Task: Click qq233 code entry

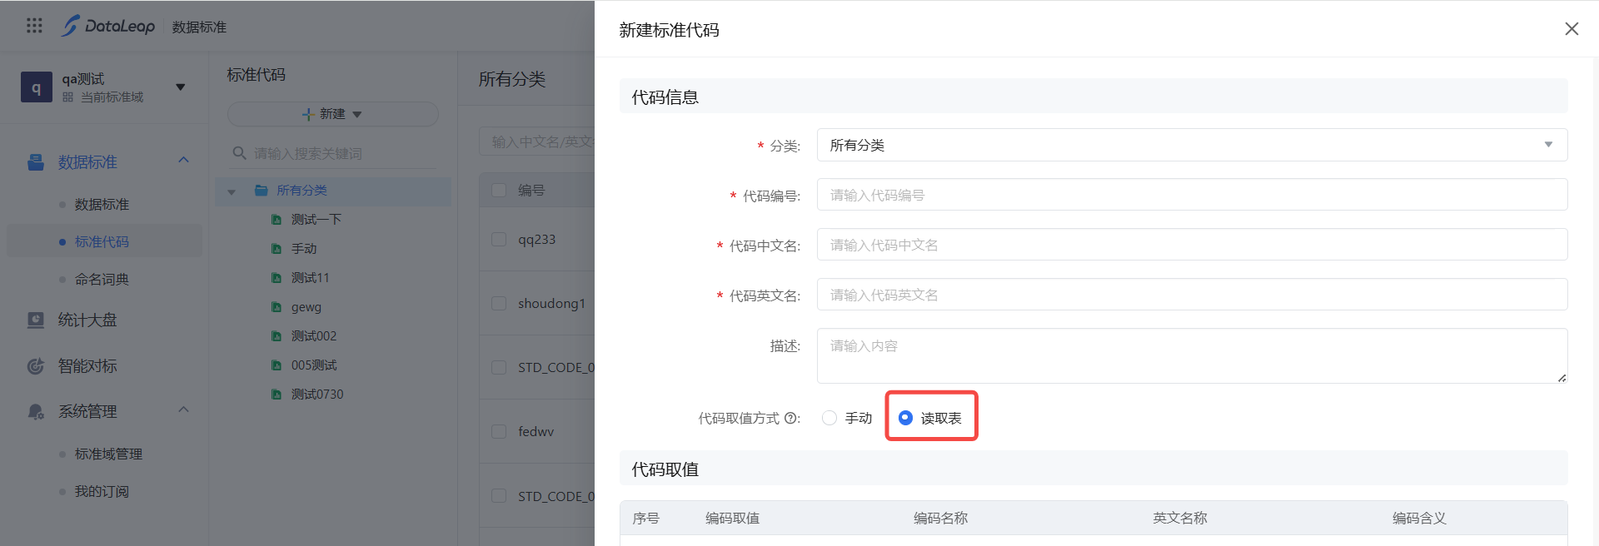Action: click(x=536, y=240)
